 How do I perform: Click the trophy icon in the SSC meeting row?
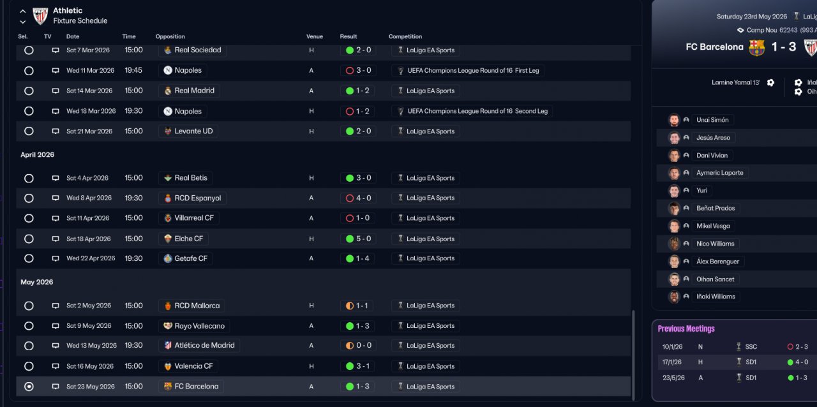[x=738, y=346]
